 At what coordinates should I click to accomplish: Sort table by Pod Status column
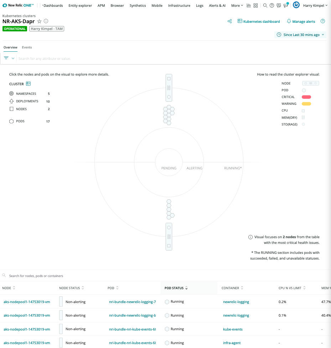[176, 288]
